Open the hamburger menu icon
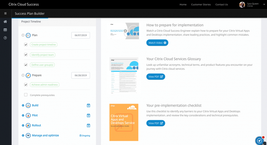This screenshot has height=145, width=267. (x=5, y=13)
